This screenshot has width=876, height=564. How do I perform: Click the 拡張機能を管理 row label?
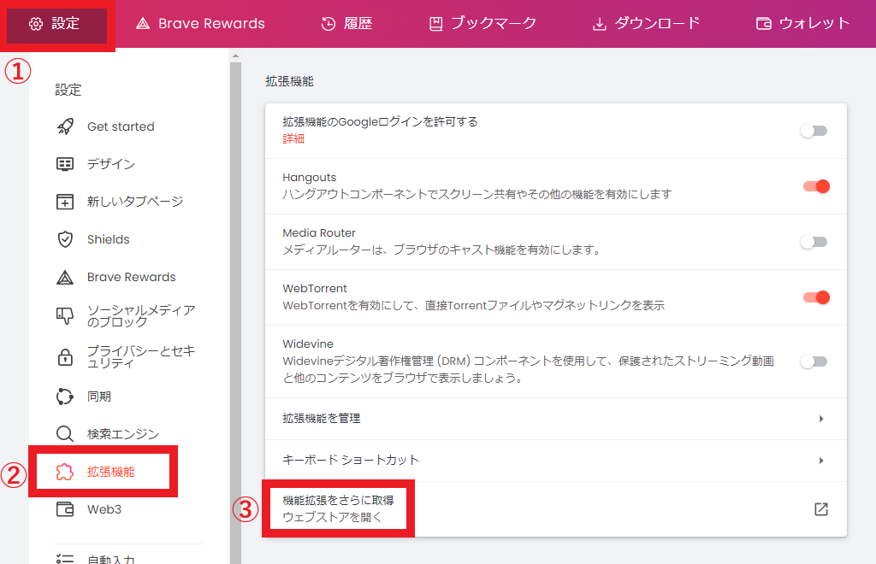322,419
